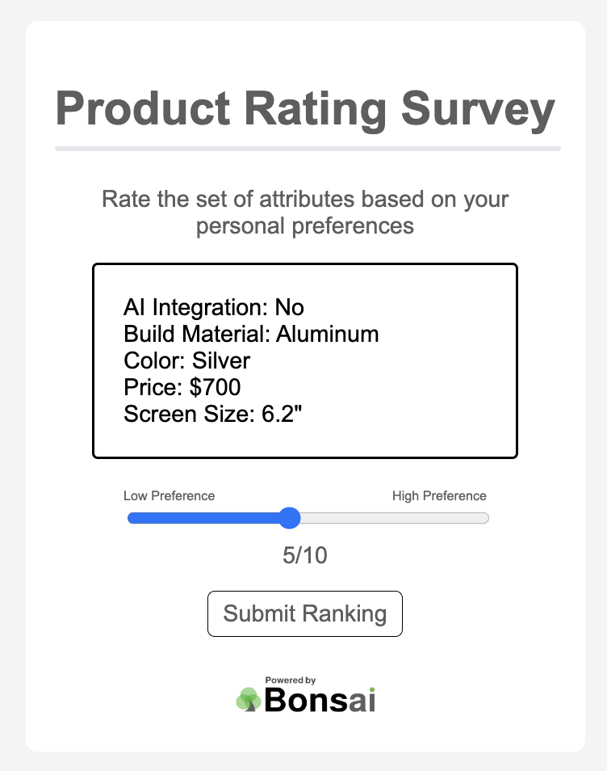Click the "Powered by" text
This screenshot has width=607, height=771.
[x=290, y=680]
